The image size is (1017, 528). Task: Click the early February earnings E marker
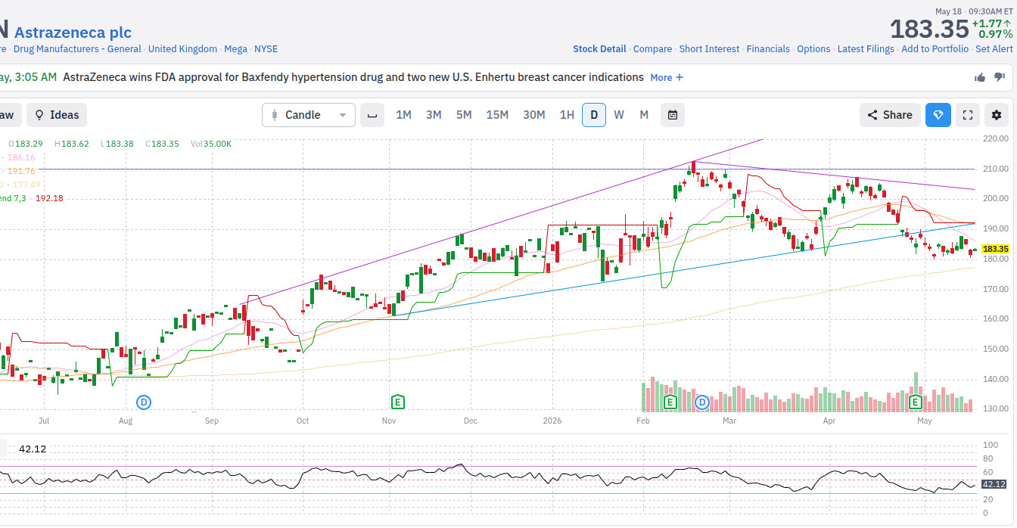(x=669, y=402)
